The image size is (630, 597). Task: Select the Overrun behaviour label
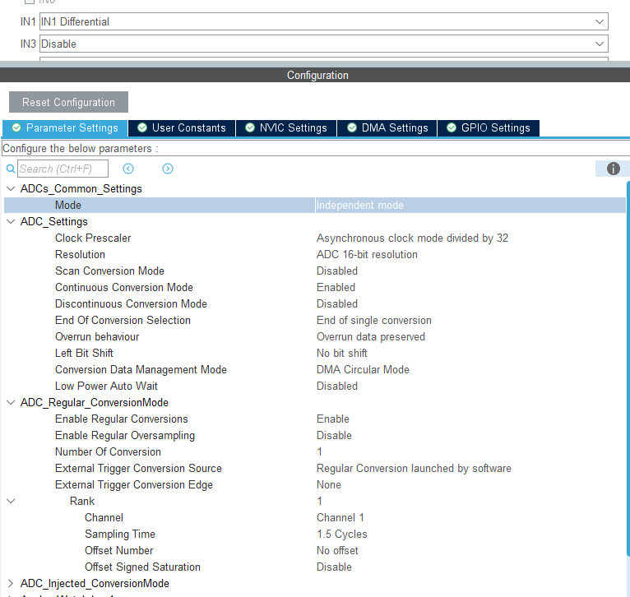[x=97, y=337]
